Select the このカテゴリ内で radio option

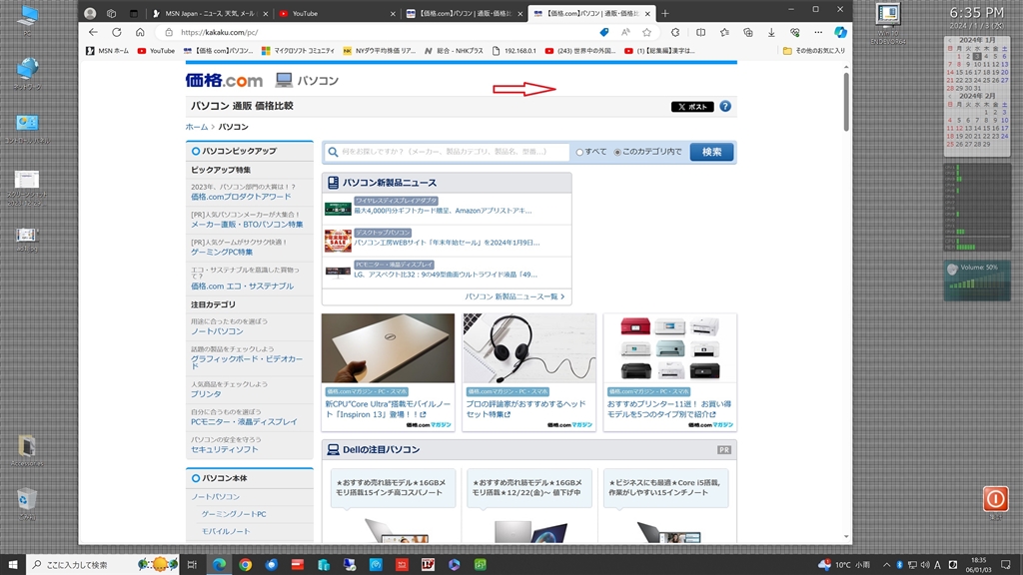(617, 152)
